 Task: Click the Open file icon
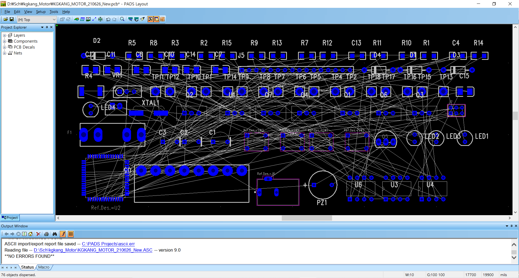[x=6, y=19]
